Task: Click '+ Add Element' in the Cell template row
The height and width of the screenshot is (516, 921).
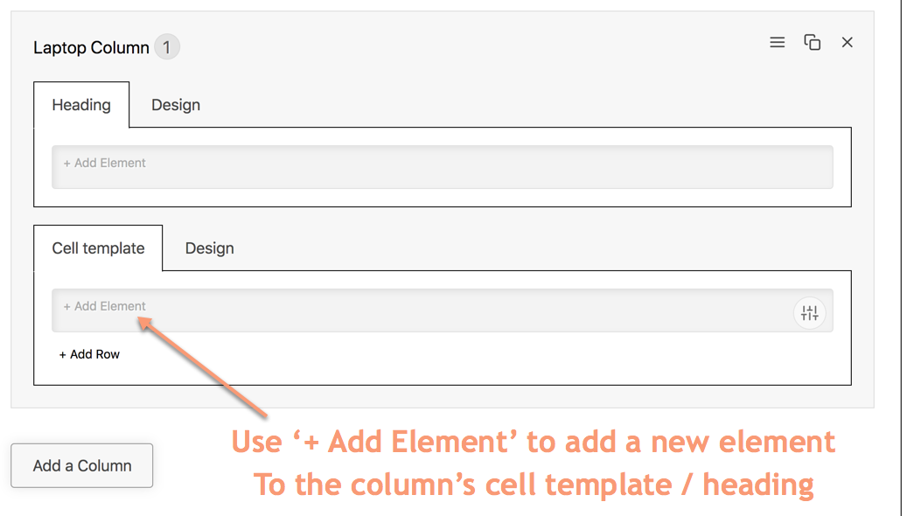Action: 105,306
